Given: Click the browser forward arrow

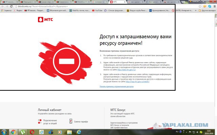Looking at the screenshot, I should [x=7, y=6].
